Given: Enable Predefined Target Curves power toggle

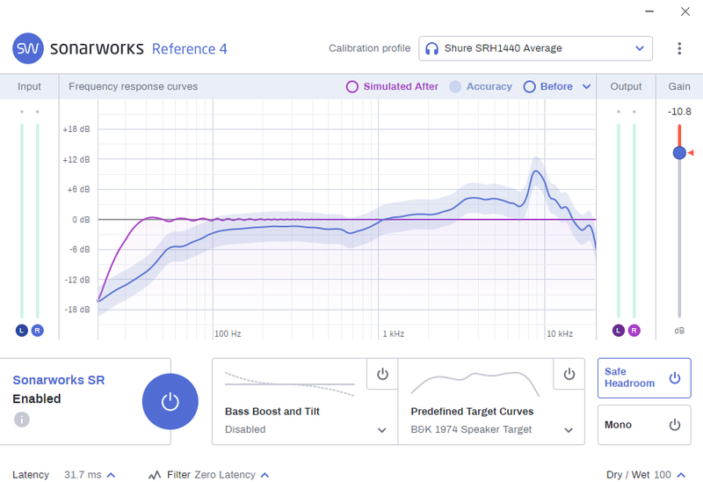Looking at the screenshot, I should (x=569, y=374).
